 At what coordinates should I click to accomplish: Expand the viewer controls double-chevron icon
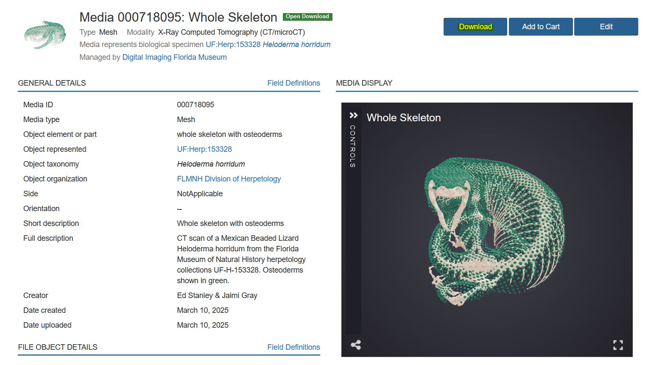pyautogui.click(x=353, y=115)
